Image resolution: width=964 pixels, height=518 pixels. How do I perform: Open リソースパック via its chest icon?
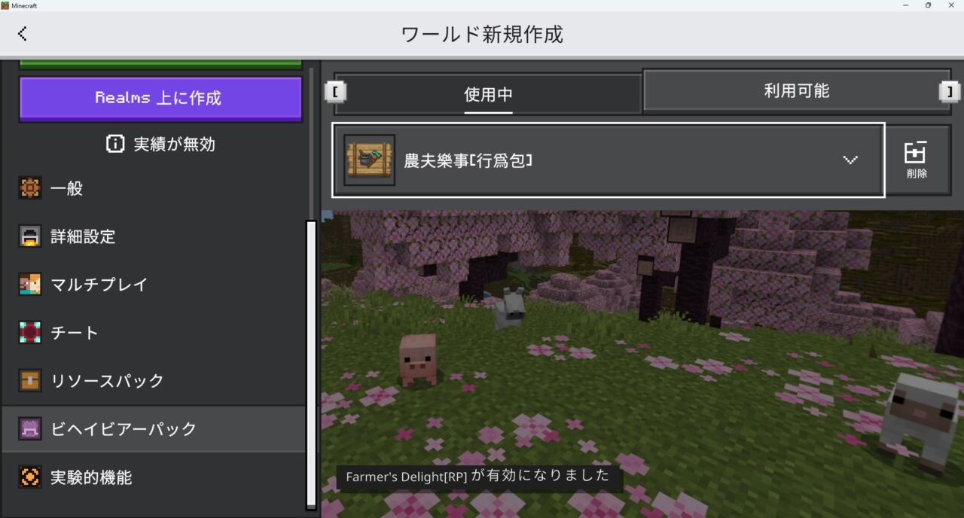[x=29, y=380]
